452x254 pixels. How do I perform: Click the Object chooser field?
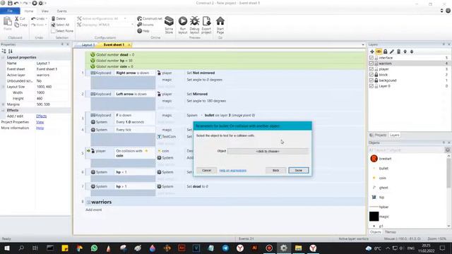click(268, 151)
